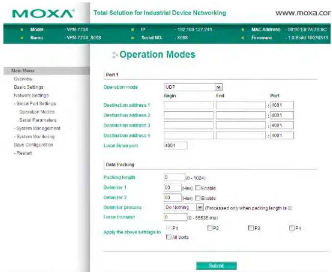Click Destination address 3 Port field
The width and height of the screenshot is (332, 272).
click(282, 125)
